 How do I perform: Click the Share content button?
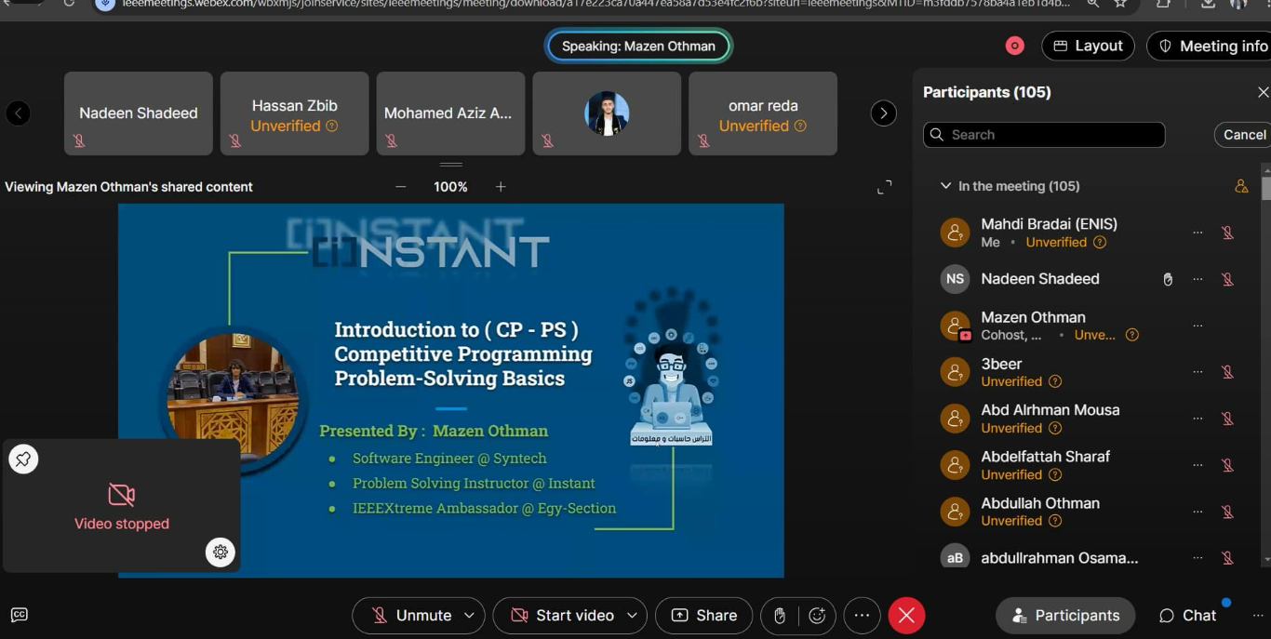[x=704, y=616]
